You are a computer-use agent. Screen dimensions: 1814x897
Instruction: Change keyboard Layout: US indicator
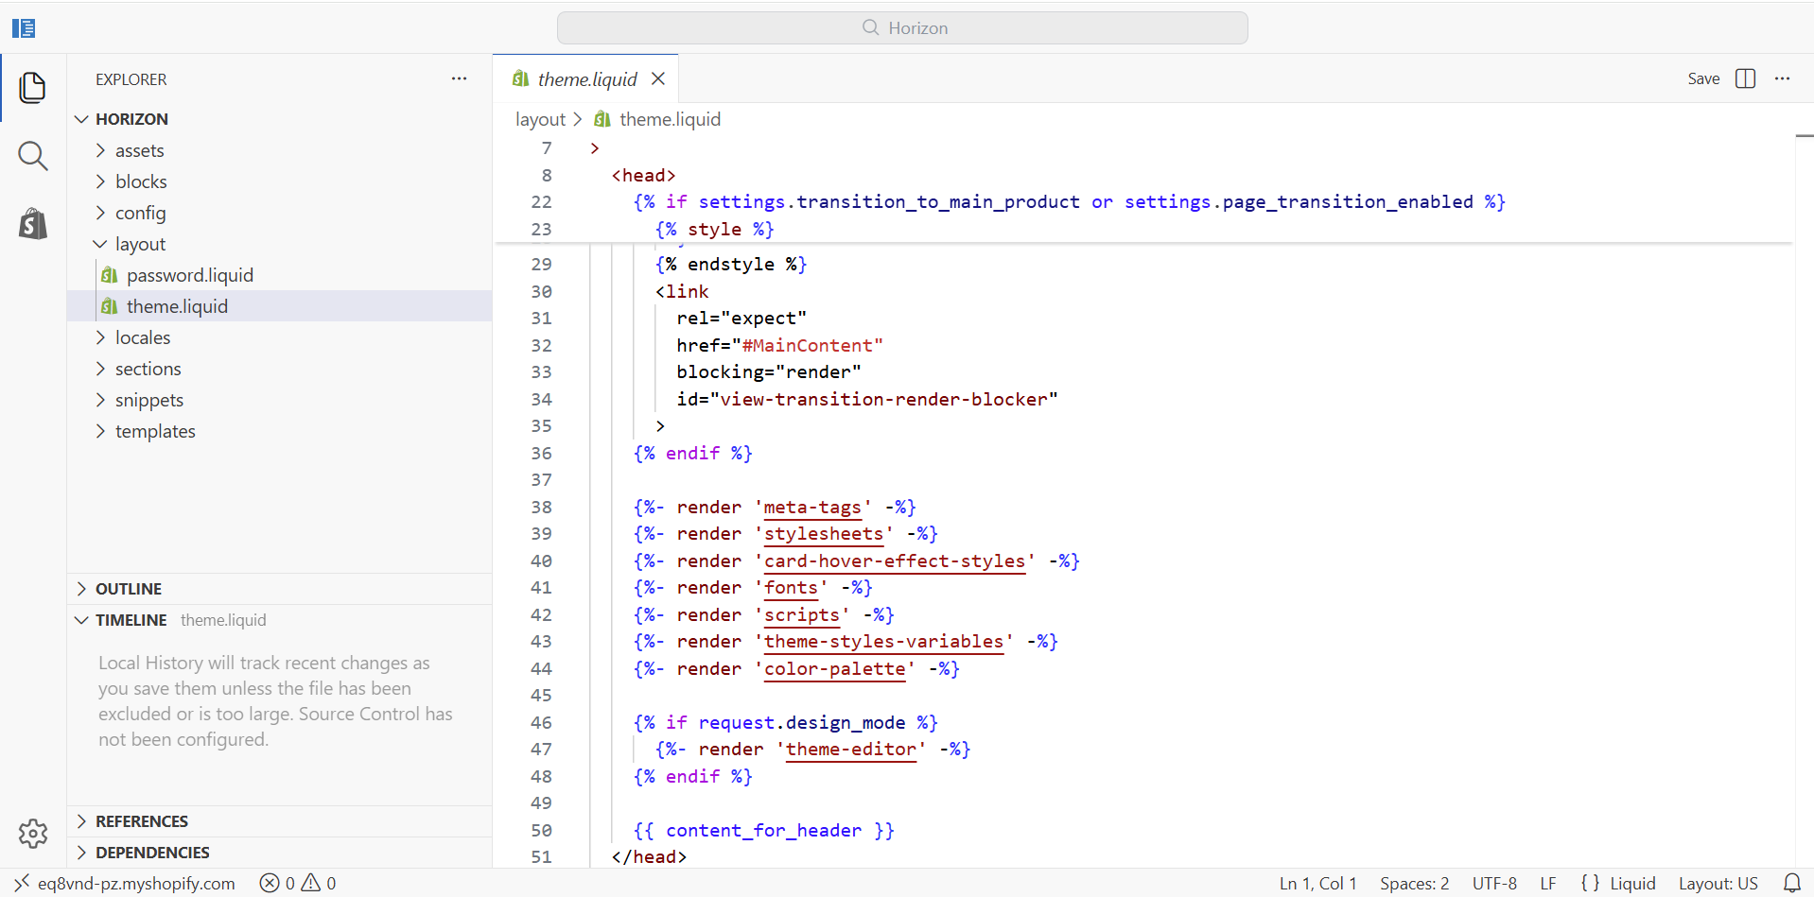coord(1718,883)
